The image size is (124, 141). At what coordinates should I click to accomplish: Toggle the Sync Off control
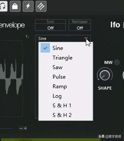pos(50,25)
